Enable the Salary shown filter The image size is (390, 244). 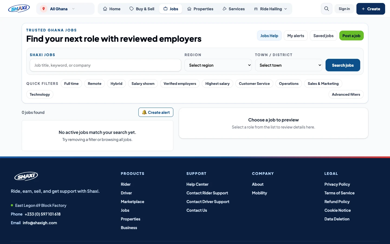pos(143,84)
